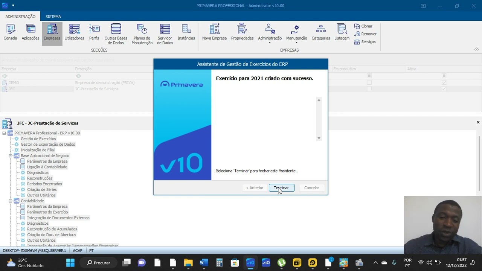The width and height of the screenshot is (482, 271).
Task: Select Ligação à Contabilidade tree item
Action: coord(47,167)
